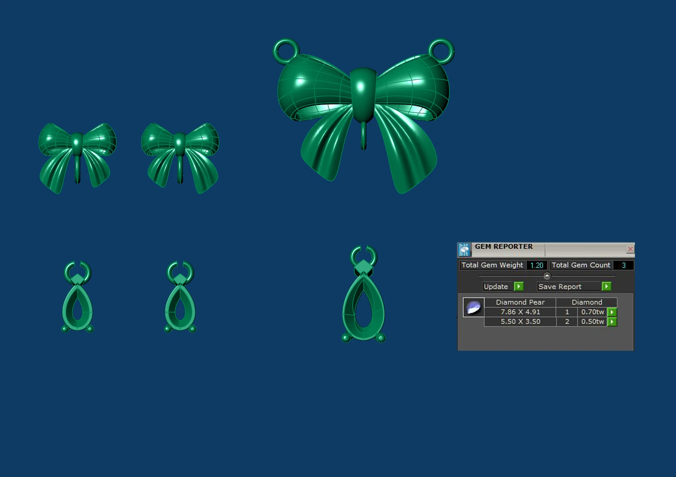Click the quantity 2 cell
This screenshot has height=477, width=676.
tap(567, 321)
